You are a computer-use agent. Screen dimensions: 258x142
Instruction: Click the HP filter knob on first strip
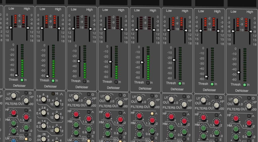tap(26, 100)
